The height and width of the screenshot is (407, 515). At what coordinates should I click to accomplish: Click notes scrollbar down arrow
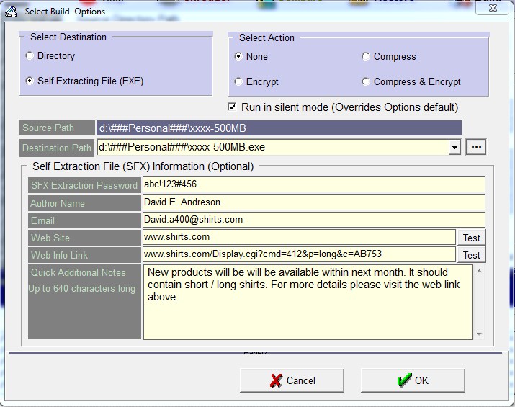click(479, 334)
